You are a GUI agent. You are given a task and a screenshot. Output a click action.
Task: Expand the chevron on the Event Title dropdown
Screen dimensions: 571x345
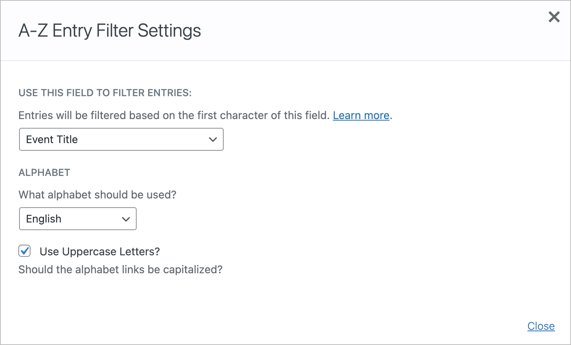click(213, 140)
